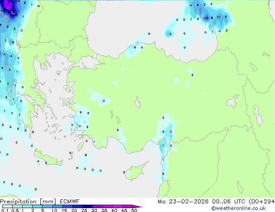Click the "45" legend label
This screenshot has width=275, height=212.
point(124,210)
